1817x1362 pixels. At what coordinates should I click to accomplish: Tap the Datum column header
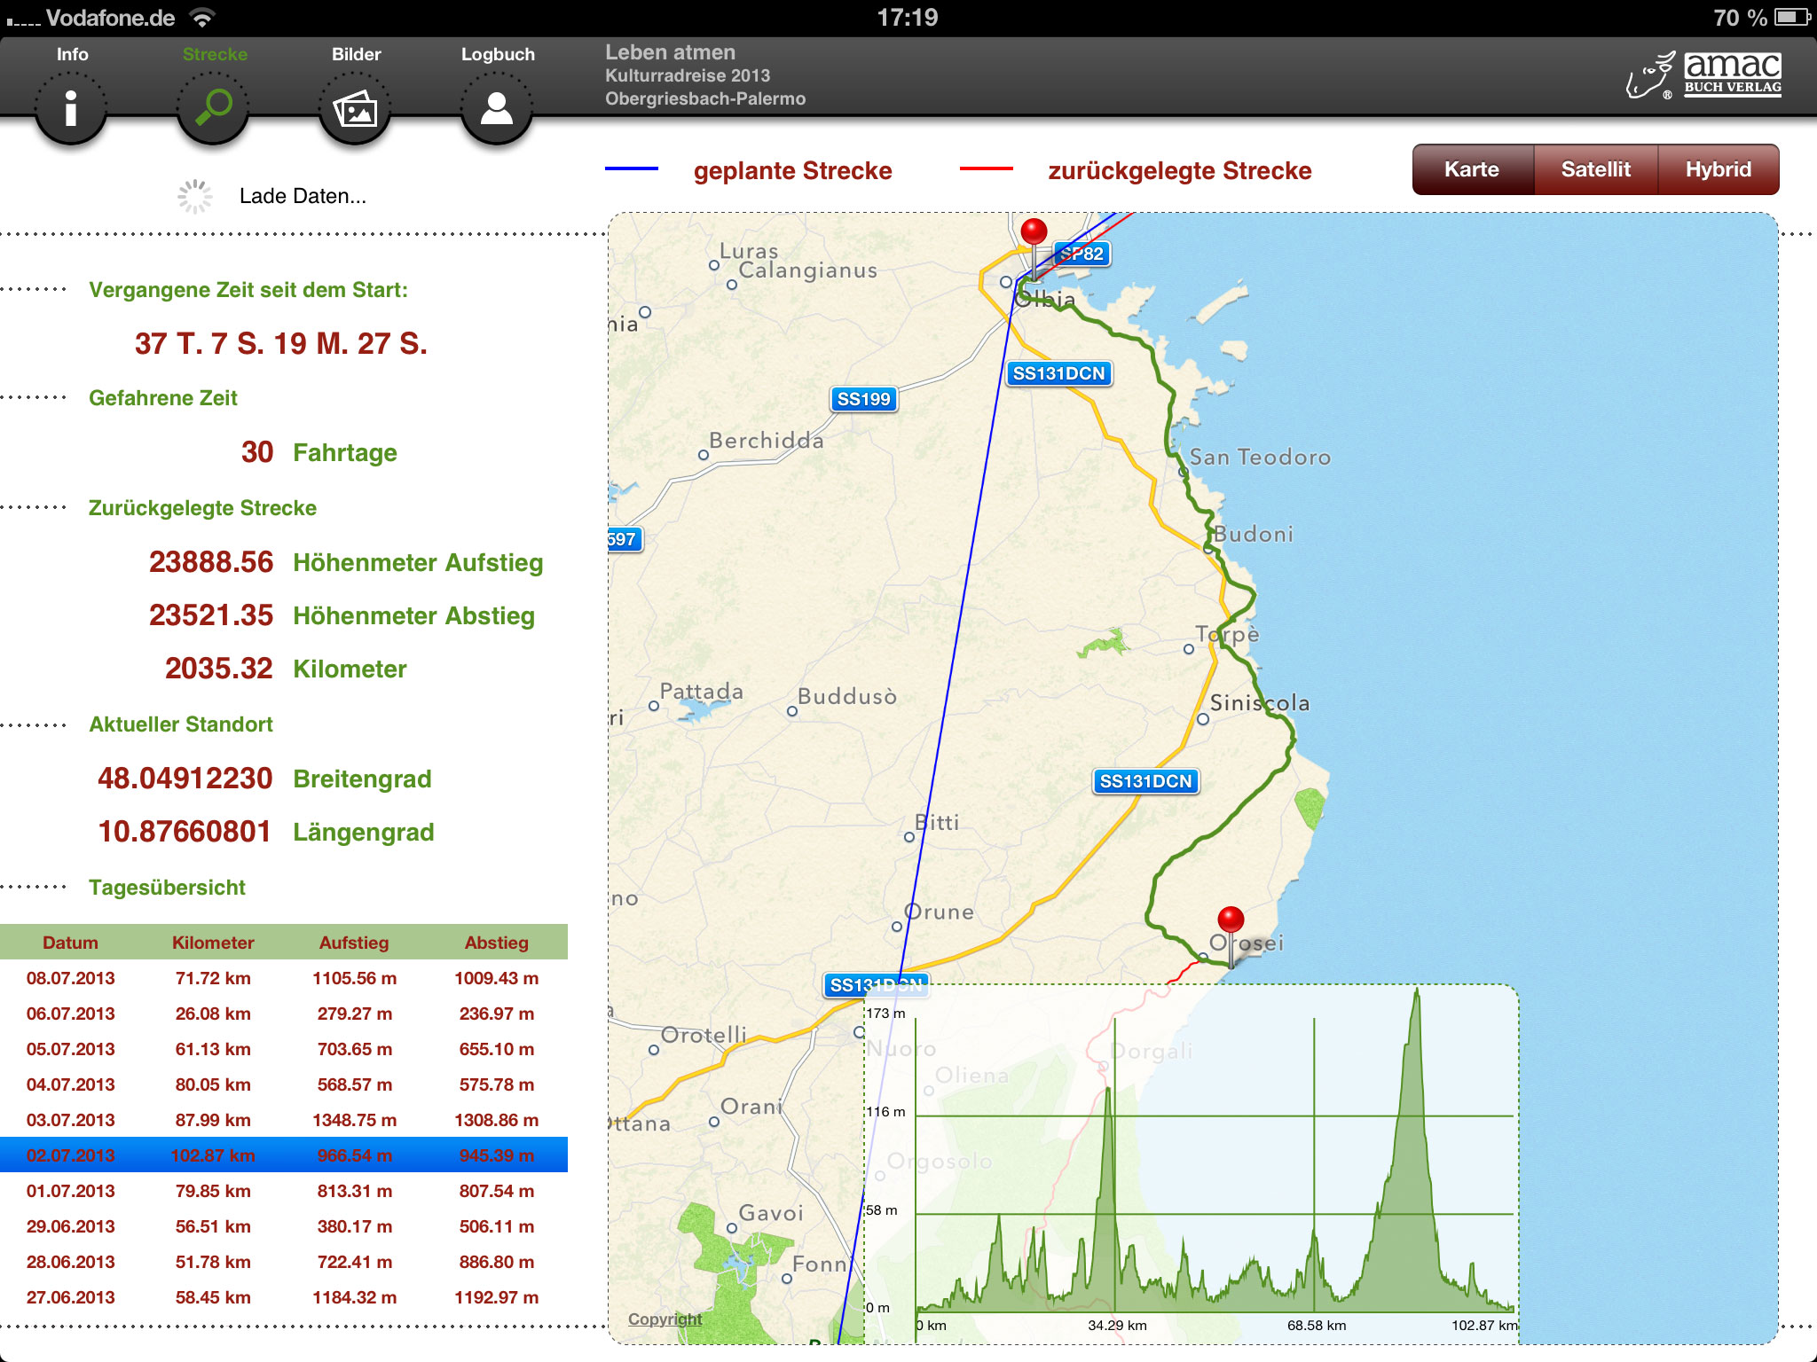(x=71, y=943)
